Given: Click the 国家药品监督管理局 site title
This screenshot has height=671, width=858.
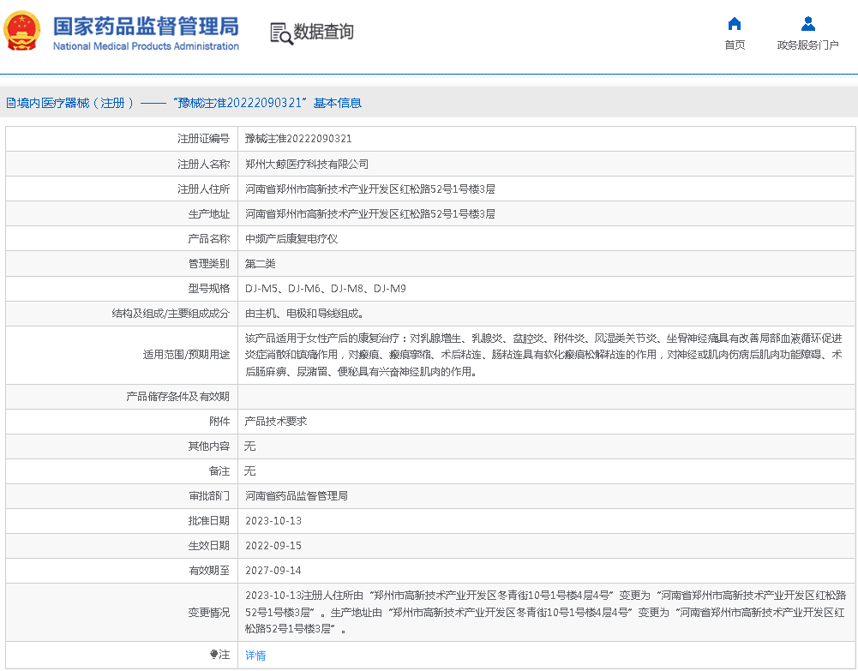Looking at the screenshot, I should [x=146, y=26].
